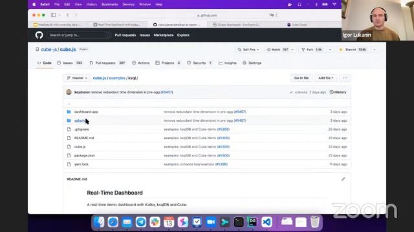Screen dimensions: 414x232
Task: Open the cube.js file in list
Action: (x=80, y=147)
